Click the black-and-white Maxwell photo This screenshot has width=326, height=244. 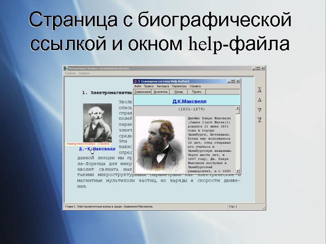pos(97,122)
